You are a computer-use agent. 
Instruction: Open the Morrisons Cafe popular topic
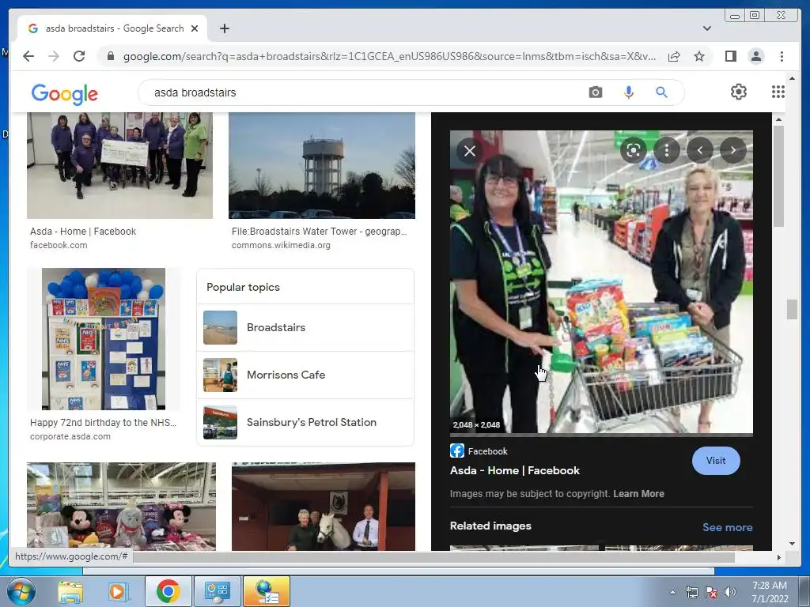click(305, 375)
